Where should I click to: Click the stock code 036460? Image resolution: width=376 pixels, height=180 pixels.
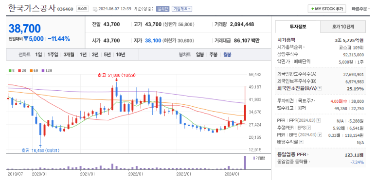coord(65,9)
